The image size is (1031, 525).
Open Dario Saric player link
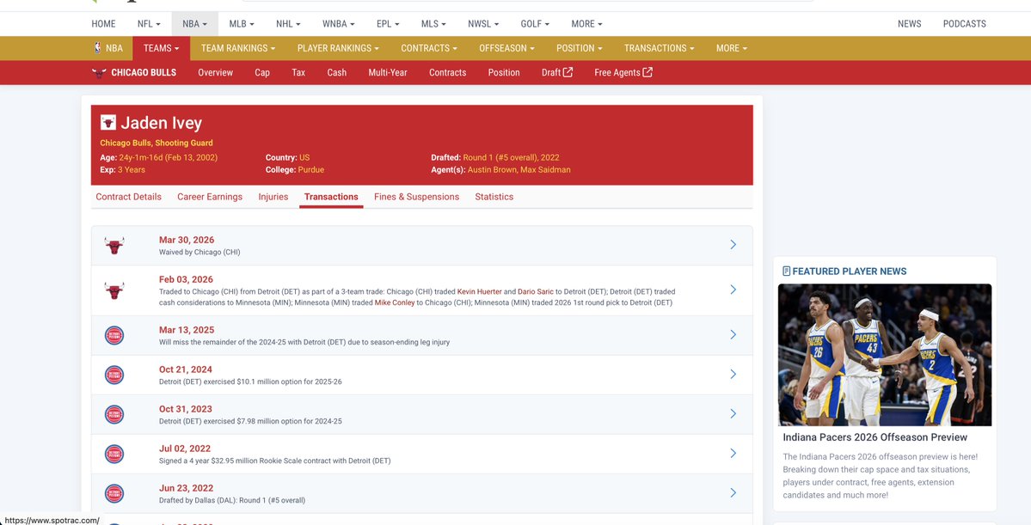click(535, 292)
